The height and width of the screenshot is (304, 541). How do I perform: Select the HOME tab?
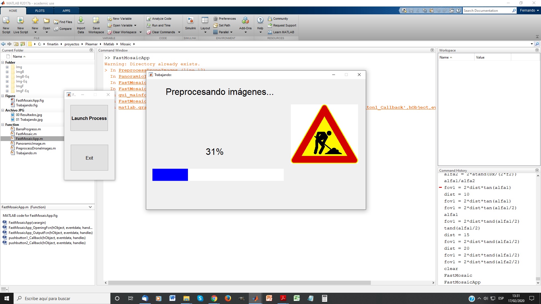pyautogui.click(x=13, y=11)
